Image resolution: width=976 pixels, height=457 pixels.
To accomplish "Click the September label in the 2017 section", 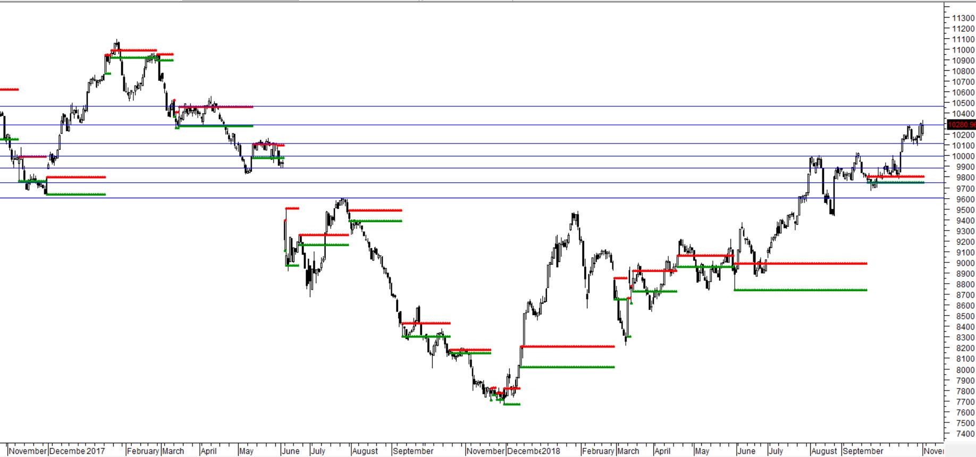I will [413, 451].
